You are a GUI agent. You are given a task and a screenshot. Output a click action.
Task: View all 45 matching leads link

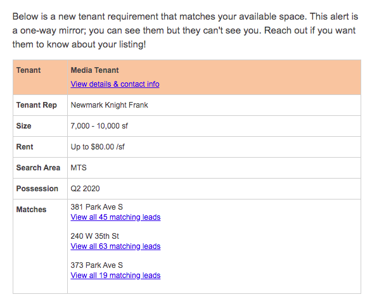tap(115, 217)
